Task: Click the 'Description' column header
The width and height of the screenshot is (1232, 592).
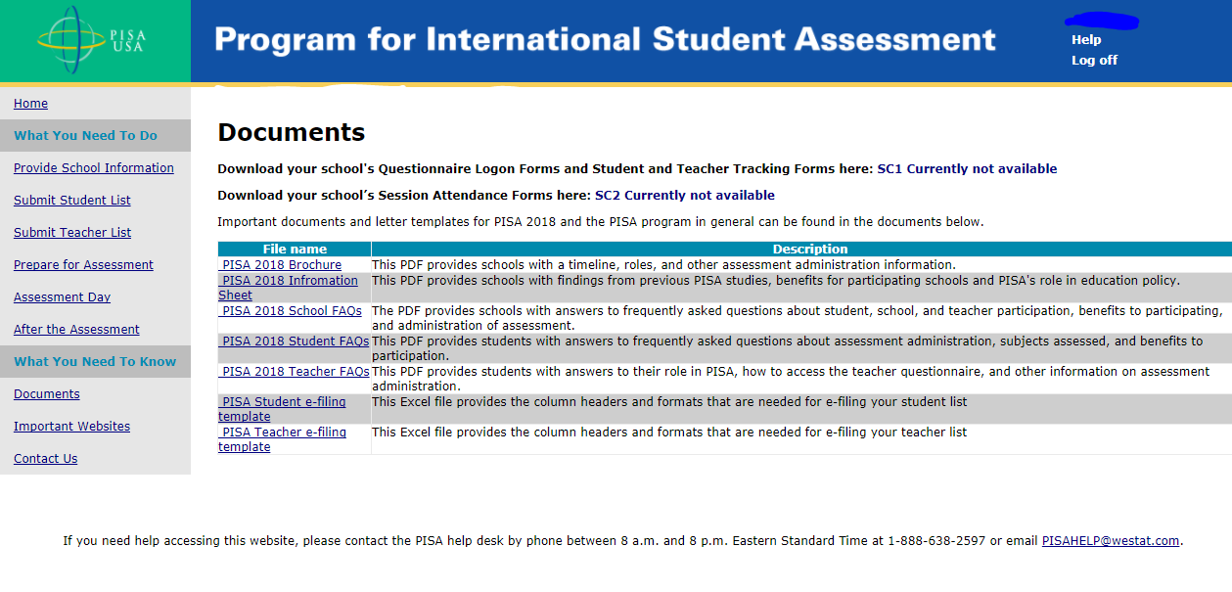Action: pos(810,250)
